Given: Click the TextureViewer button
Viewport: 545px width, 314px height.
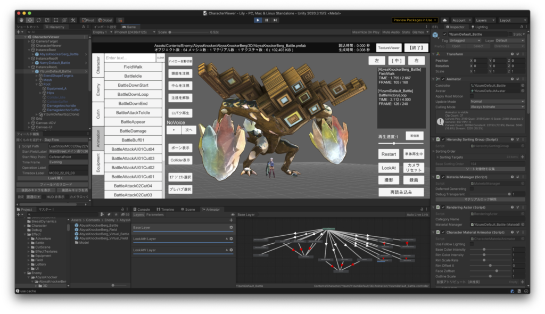Looking at the screenshot, I should coord(389,48).
